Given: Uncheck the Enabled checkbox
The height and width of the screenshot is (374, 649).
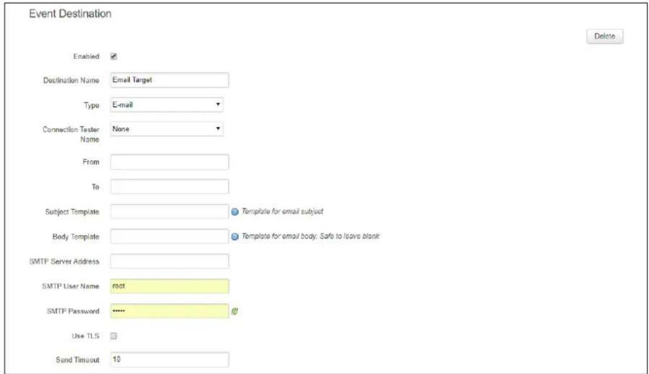Looking at the screenshot, I should [113, 56].
